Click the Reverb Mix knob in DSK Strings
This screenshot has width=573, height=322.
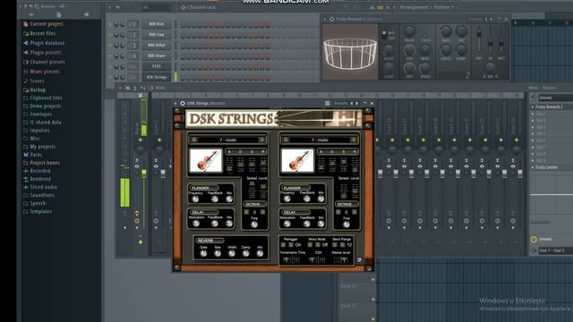[260, 253]
